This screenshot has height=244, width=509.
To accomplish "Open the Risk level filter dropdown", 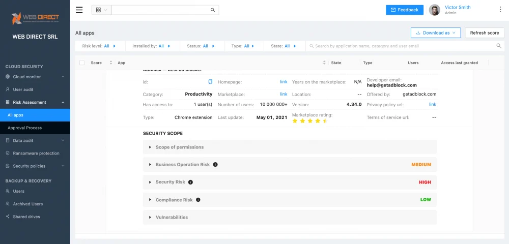I will pos(99,46).
